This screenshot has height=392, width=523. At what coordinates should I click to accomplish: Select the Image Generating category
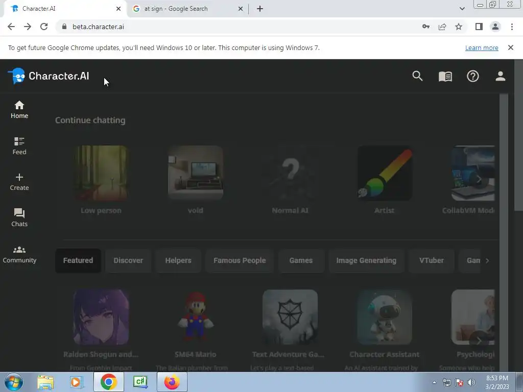pos(366,261)
